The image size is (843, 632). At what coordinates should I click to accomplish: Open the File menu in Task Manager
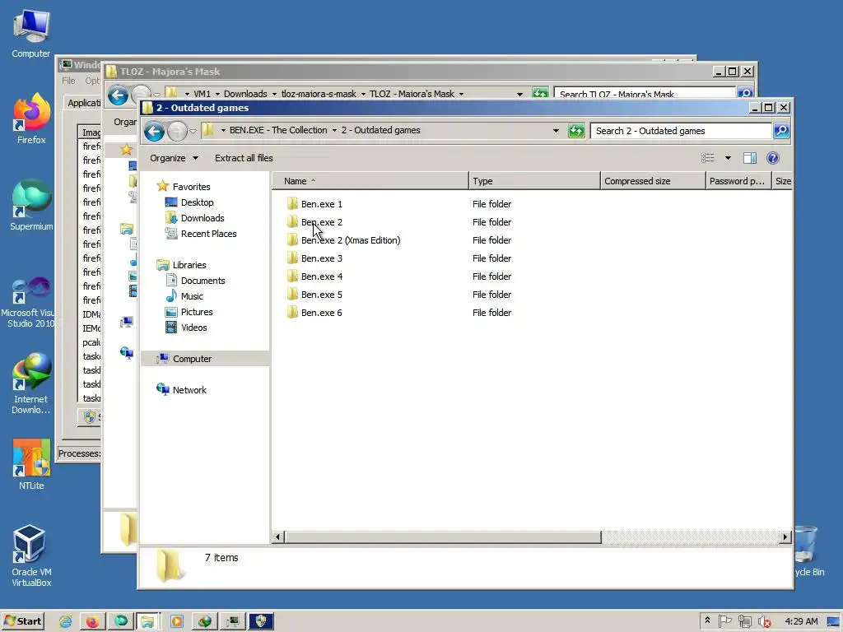coord(68,81)
